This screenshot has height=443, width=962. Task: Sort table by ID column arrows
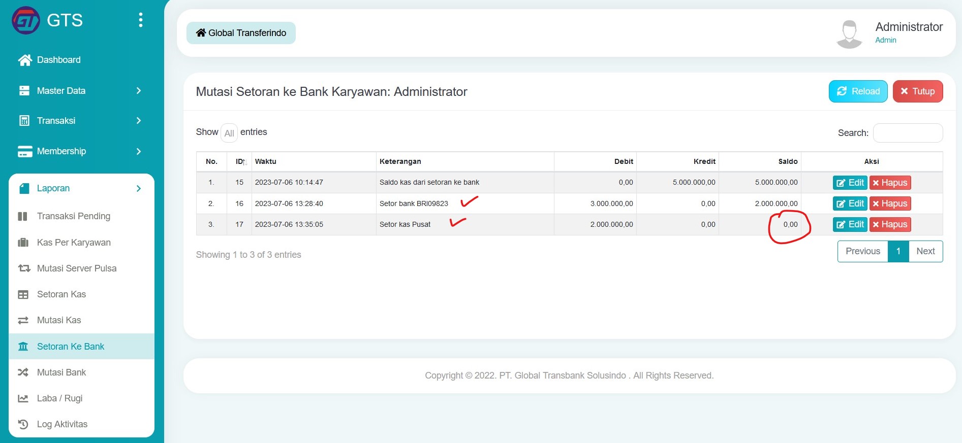coord(244,162)
